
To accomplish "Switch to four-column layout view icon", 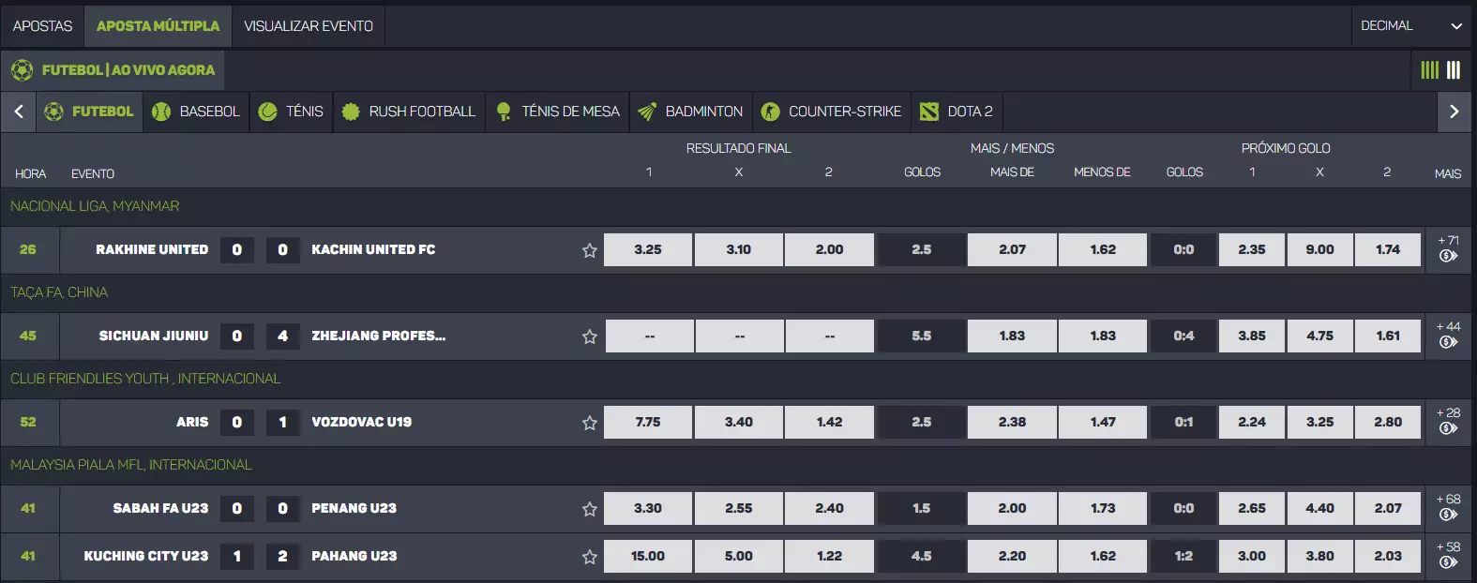I will [x=1429, y=70].
